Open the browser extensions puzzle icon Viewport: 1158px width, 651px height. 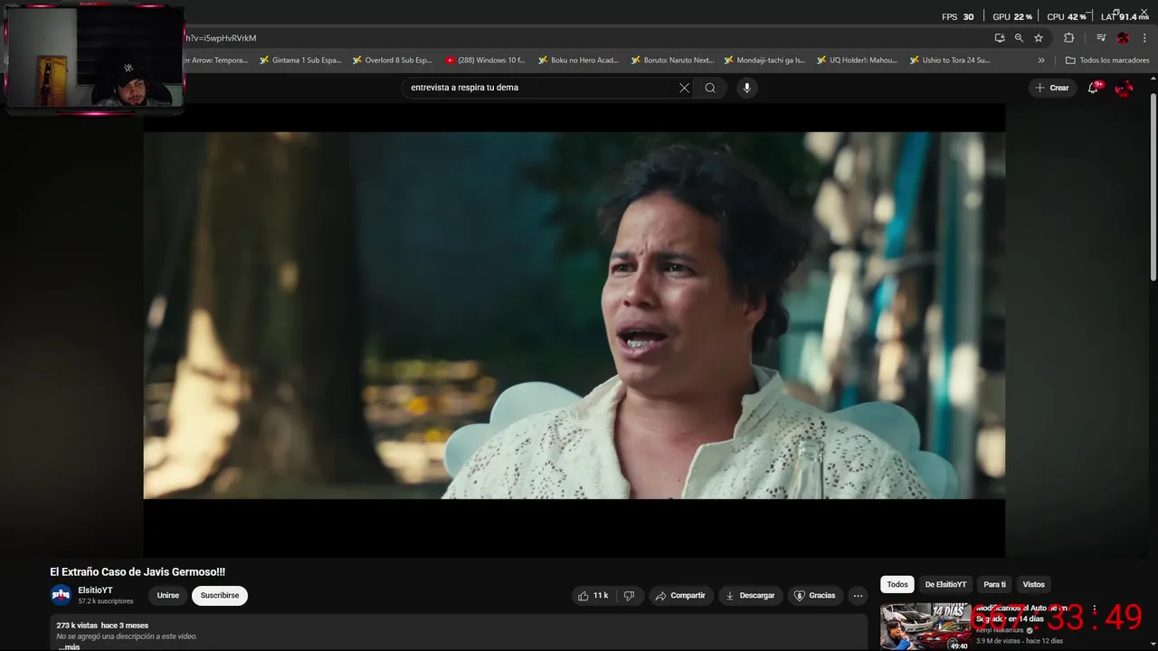point(1068,38)
